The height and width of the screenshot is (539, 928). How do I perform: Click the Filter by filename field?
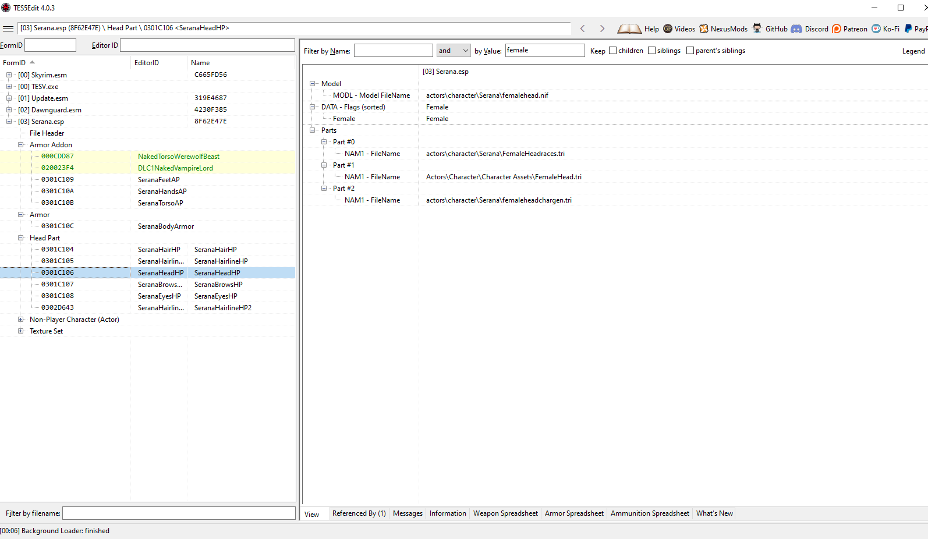coord(179,513)
